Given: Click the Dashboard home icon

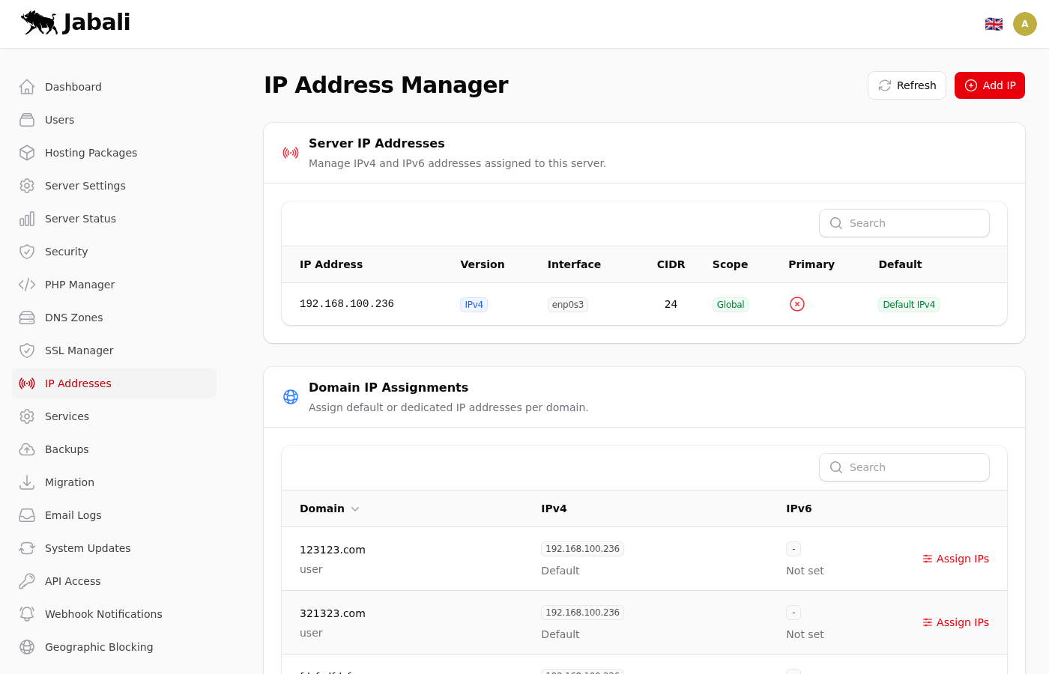Looking at the screenshot, I should coord(27,87).
